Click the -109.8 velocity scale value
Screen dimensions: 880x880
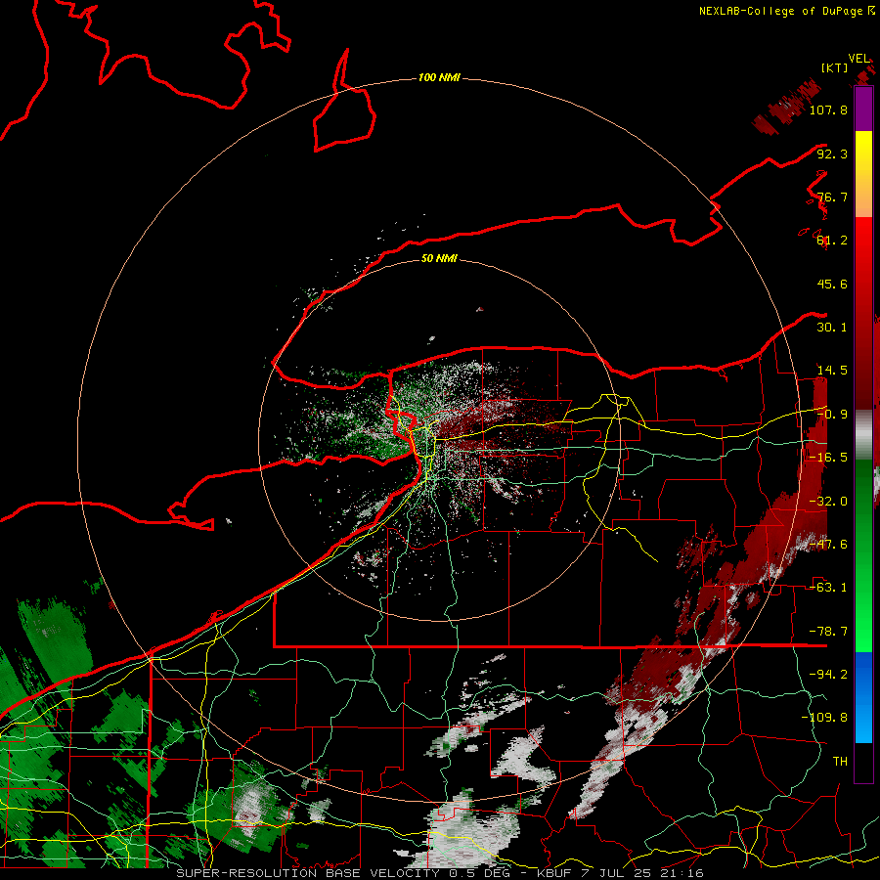click(x=824, y=718)
